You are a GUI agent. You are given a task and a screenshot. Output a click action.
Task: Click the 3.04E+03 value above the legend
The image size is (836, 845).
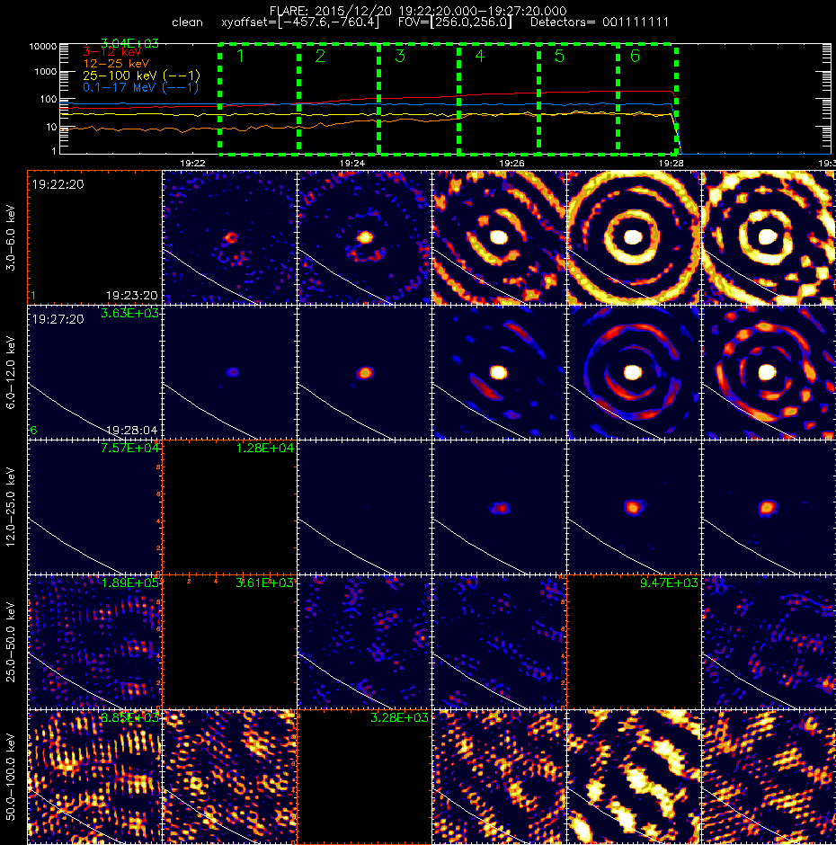pyautogui.click(x=130, y=43)
